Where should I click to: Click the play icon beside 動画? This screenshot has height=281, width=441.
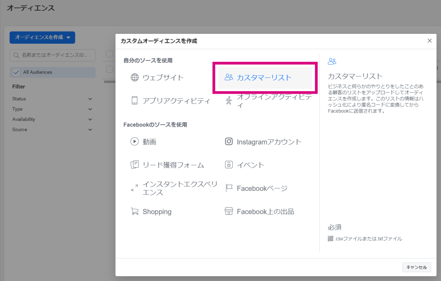(135, 141)
